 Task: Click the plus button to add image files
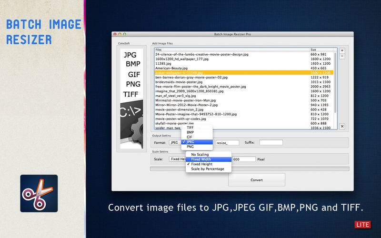[x=342, y=50]
